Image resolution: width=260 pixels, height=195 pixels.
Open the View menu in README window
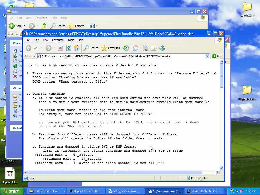[x=45, y=40]
